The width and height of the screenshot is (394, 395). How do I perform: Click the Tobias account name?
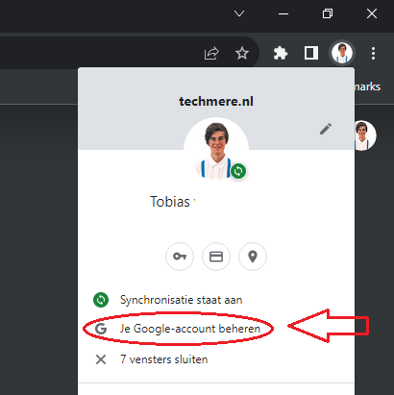(x=170, y=202)
